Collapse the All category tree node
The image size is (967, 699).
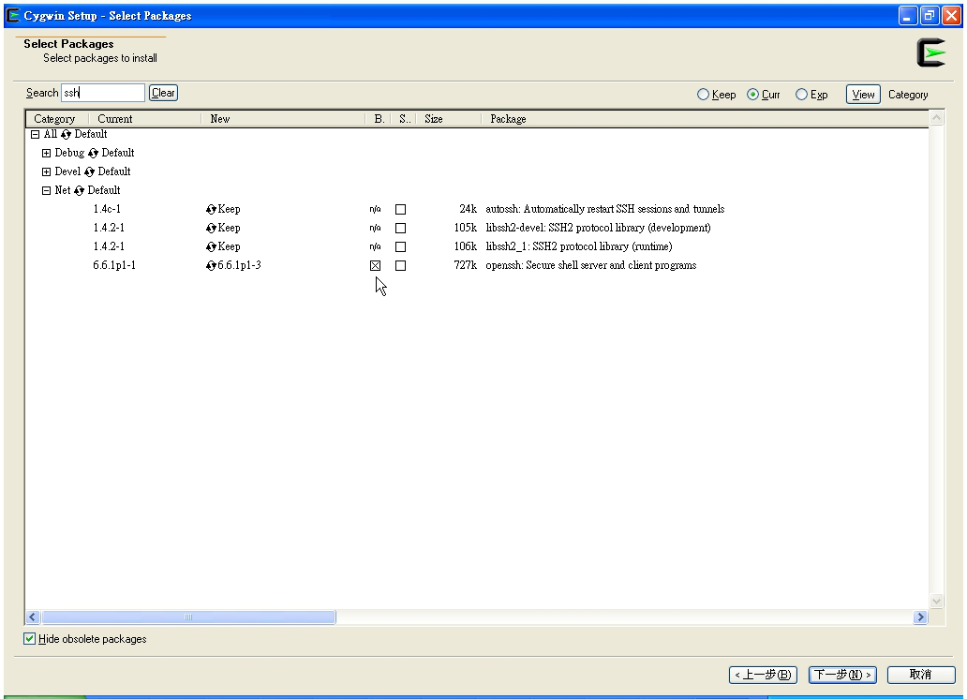point(36,135)
